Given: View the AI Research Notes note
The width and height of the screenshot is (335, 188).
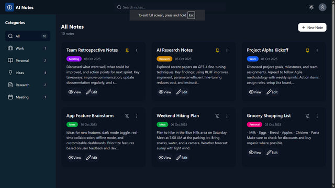Looking at the screenshot, I should coord(165,92).
